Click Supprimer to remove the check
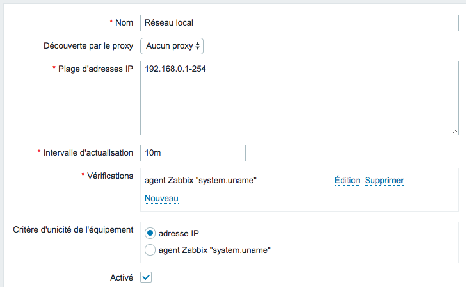 tap(384, 180)
